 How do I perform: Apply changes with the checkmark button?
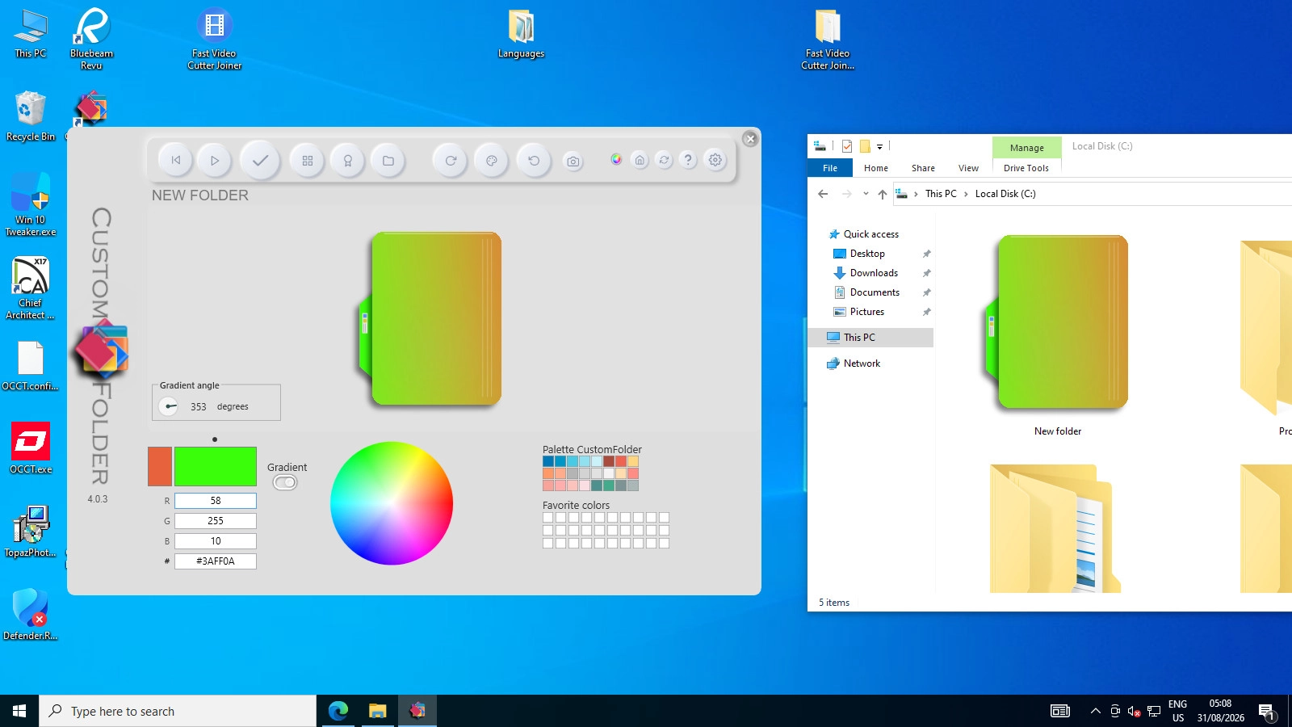pyautogui.click(x=260, y=160)
